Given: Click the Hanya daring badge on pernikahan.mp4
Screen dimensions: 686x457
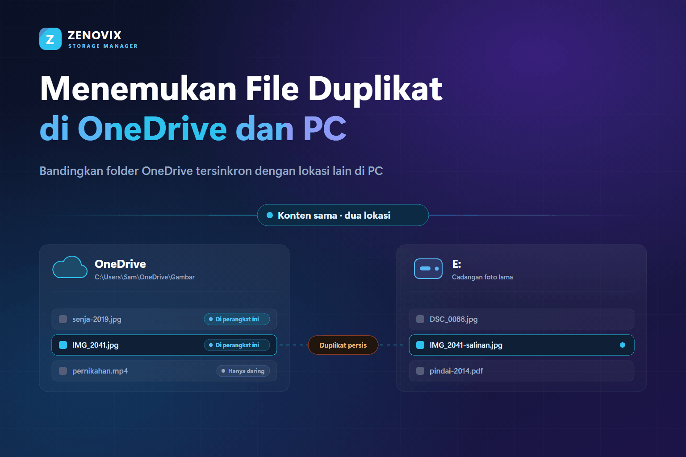Looking at the screenshot, I should point(243,371).
